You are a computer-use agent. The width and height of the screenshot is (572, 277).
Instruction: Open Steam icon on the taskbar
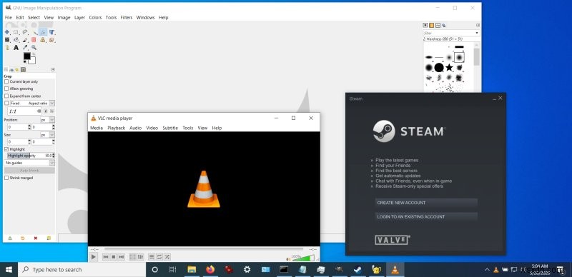[357, 270]
